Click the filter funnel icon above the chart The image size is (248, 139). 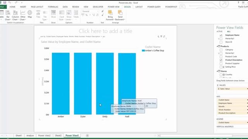click(x=161, y=36)
